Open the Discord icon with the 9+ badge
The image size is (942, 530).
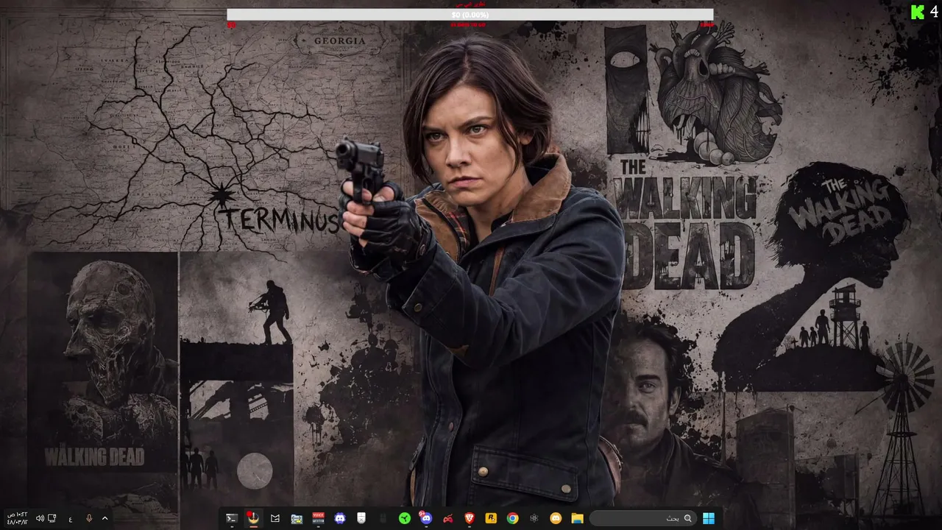425,518
